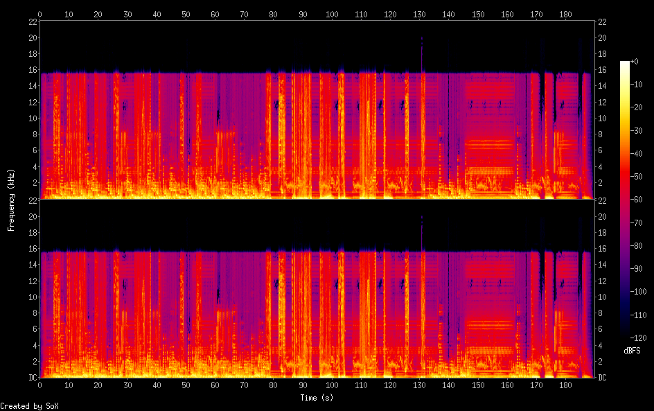Click the '-30' color scale value
Screen dimensions: 654x411
tap(636, 130)
